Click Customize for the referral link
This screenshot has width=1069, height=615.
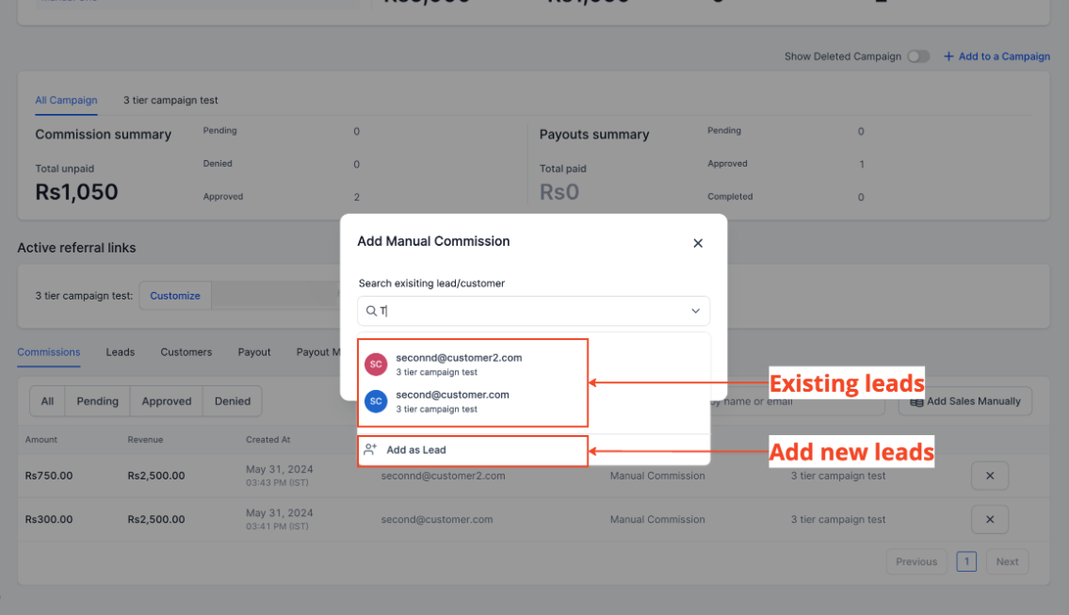point(175,296)
